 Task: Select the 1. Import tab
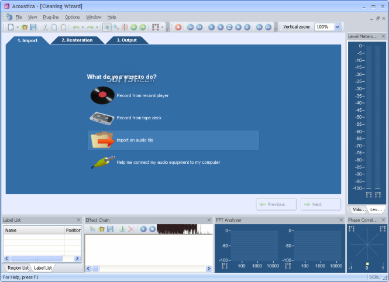[x=27, y=40]
